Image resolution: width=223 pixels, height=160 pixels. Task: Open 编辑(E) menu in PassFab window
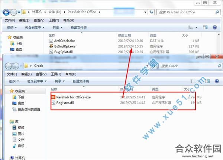click(x=24, y=20)
